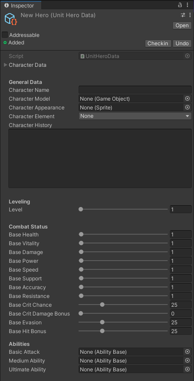This screenshot has width=194, height=381.
Task: Open the preset sliders icon beside New Hero
Action: (183, 15)
